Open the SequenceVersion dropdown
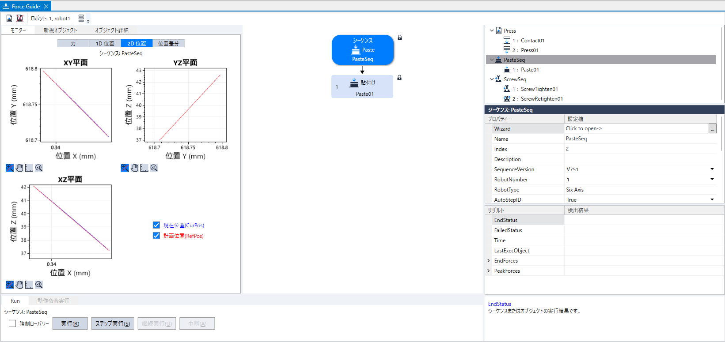The image size is (725, 342). point(712,169)
